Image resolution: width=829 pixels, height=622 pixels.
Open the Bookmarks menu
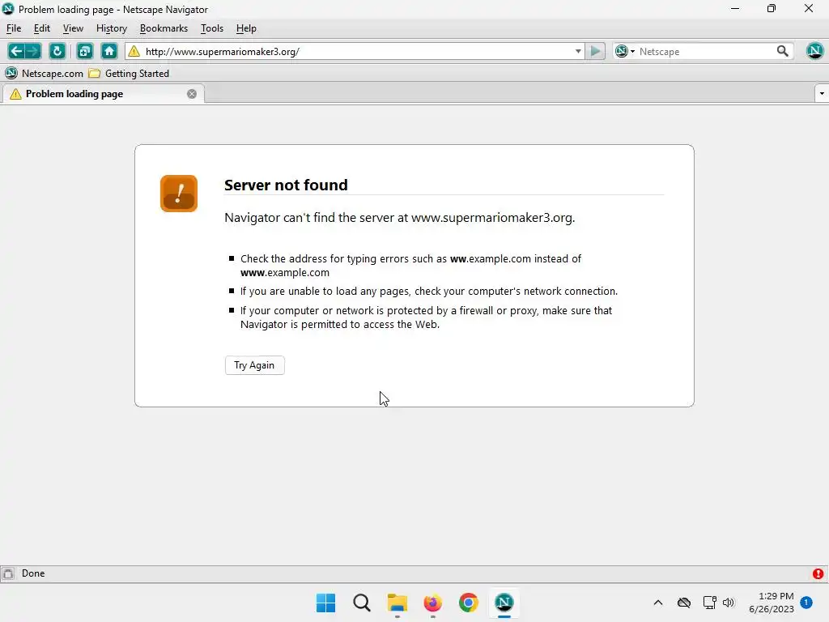pyautogui.click(x=164, y=28)
